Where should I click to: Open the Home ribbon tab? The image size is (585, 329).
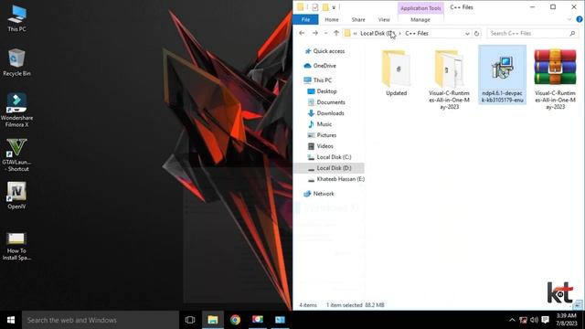(331, 20)
